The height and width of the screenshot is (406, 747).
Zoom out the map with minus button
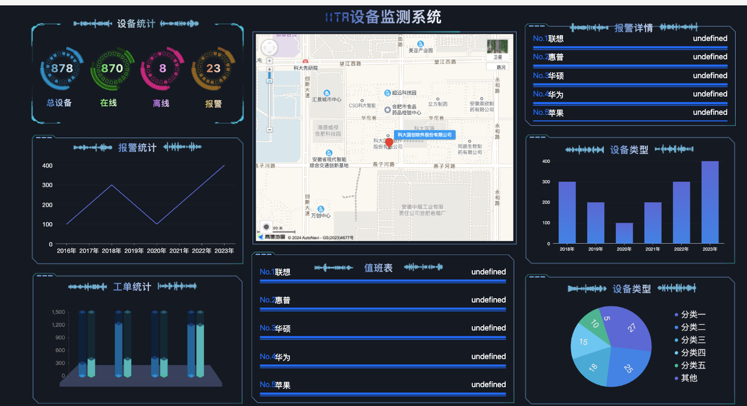tap(270, 129)
